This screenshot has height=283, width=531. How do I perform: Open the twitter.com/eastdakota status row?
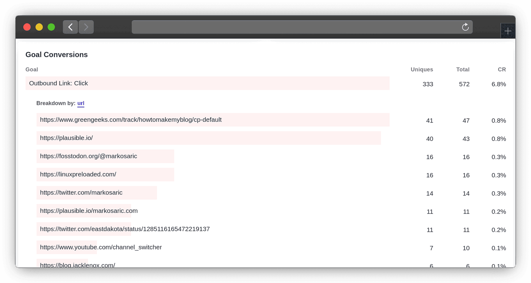point(125,229)
